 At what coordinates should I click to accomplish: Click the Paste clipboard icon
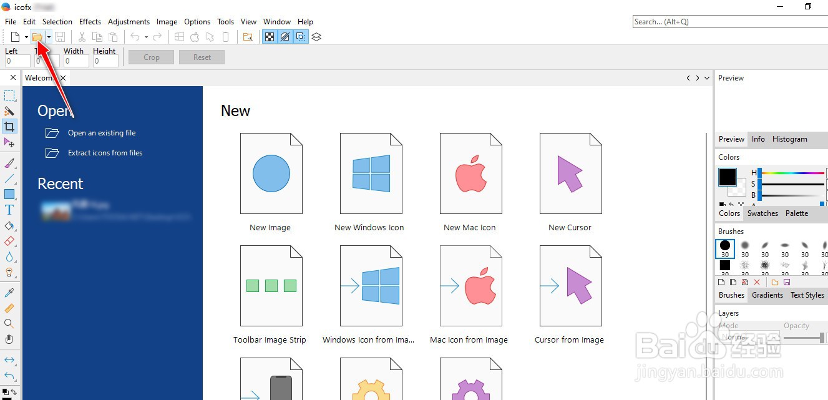click(x=113, y=37)
